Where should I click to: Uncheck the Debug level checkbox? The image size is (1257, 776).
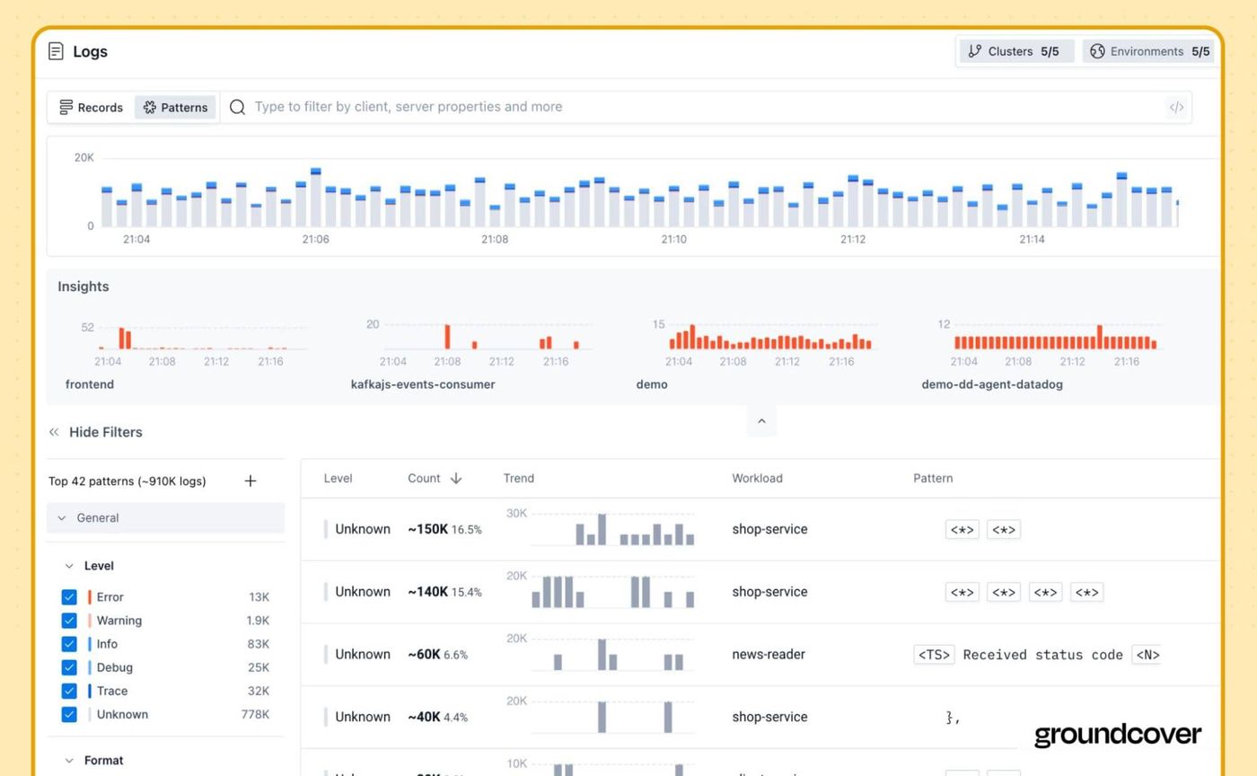pyautogui.click(x=69, y=667)
